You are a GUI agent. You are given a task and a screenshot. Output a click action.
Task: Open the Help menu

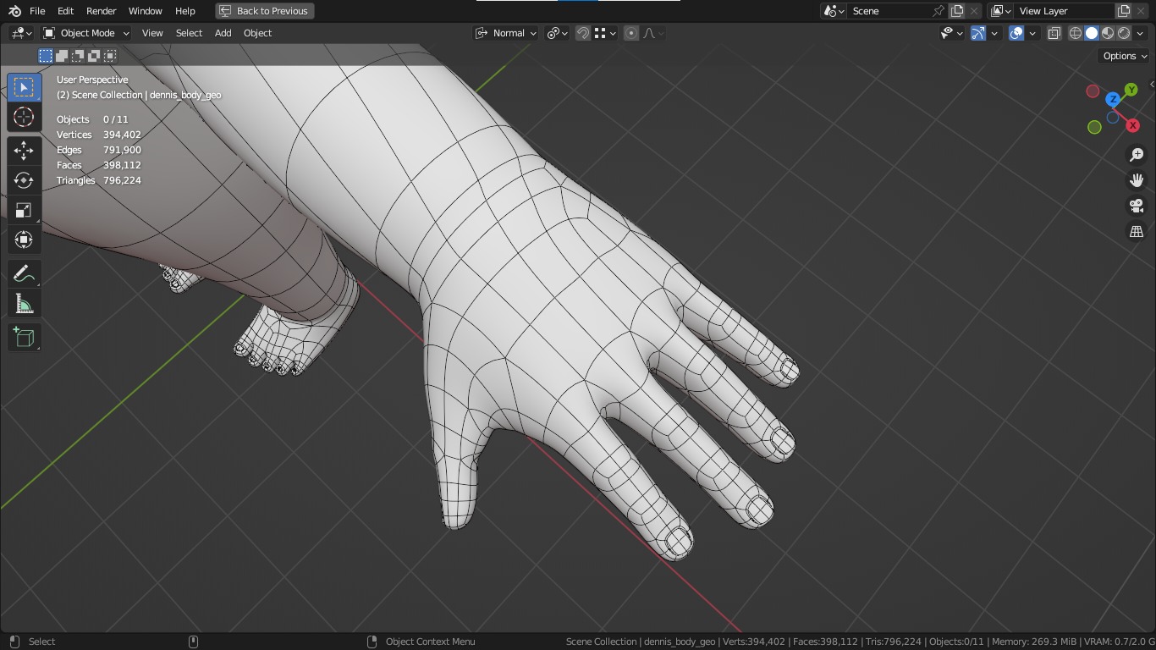coord(184,11)
